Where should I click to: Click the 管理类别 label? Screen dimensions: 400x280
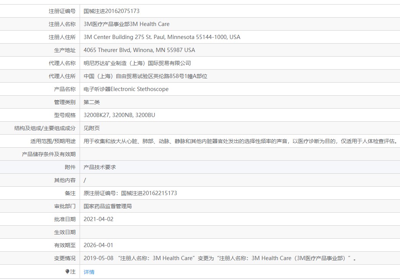click(65, 102)
